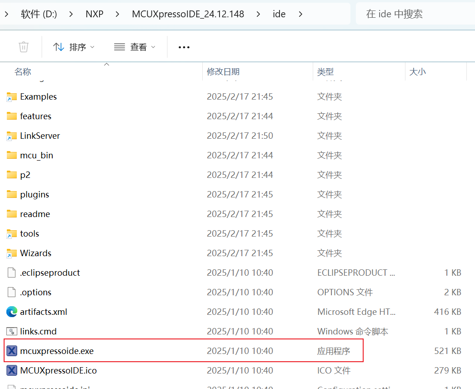Select the plugins folder icon
The image size is (475, 389).
point(11,194)
